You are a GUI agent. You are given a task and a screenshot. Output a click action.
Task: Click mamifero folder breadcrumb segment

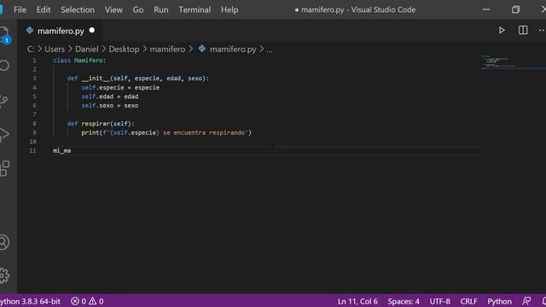coord(167,49)
